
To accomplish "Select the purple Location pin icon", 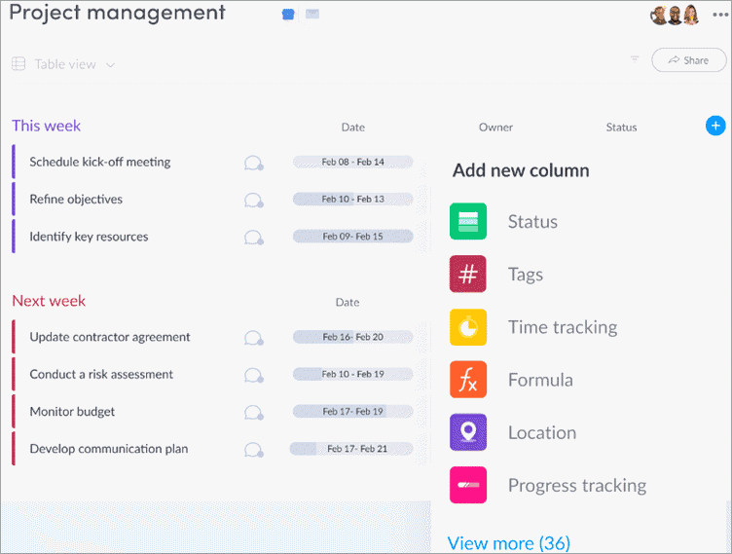I will pyautogui.click(x=468, y=432).
